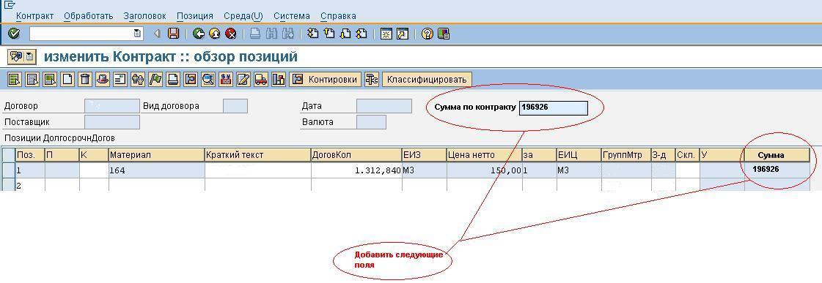The width and height of the screenshot is (822, 283).
Task: Click the SAP menu icon at top-left corner
Action: (9, 4)
